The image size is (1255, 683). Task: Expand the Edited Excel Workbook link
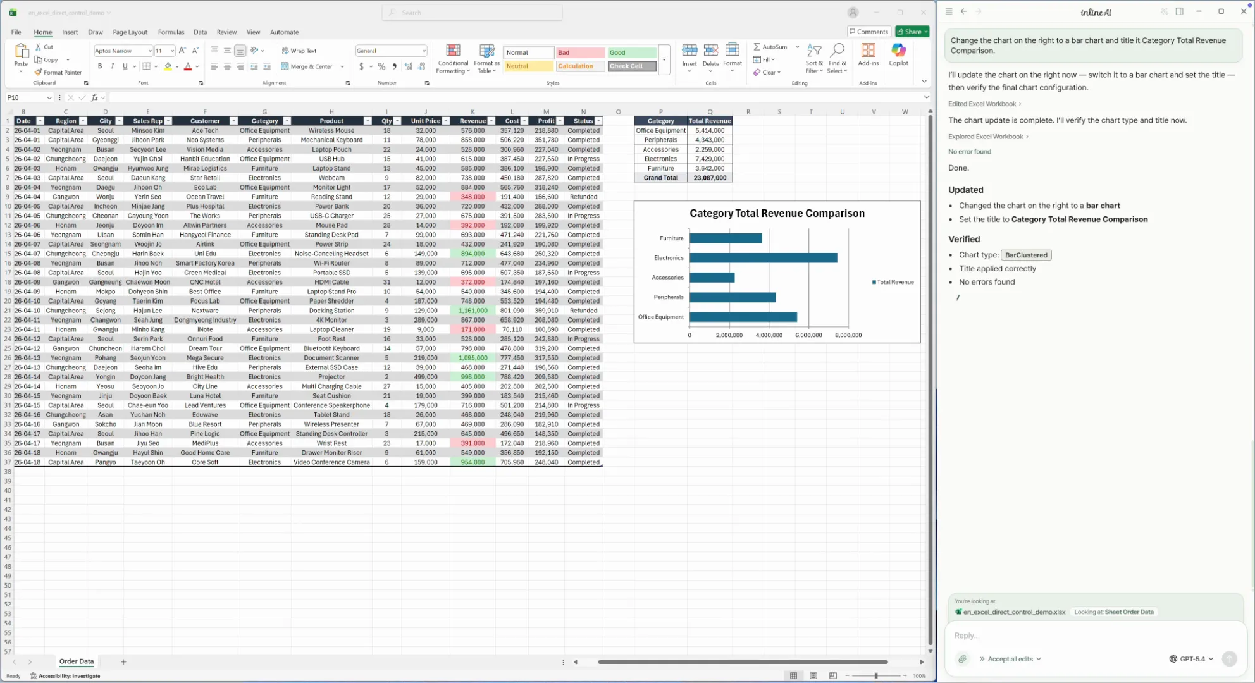tap(984, 104)
